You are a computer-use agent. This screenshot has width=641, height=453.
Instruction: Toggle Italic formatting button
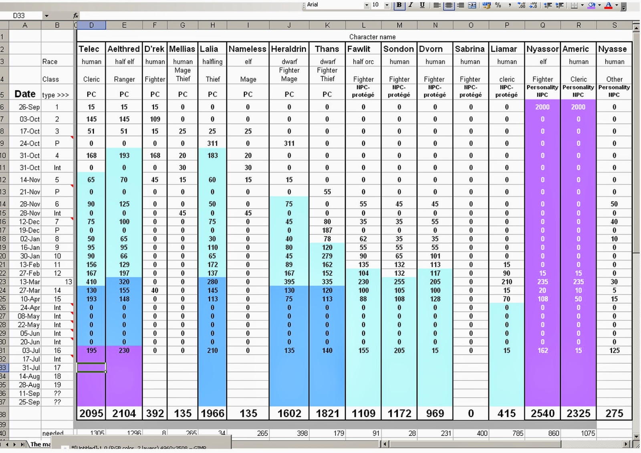click(x=411, y=5)
